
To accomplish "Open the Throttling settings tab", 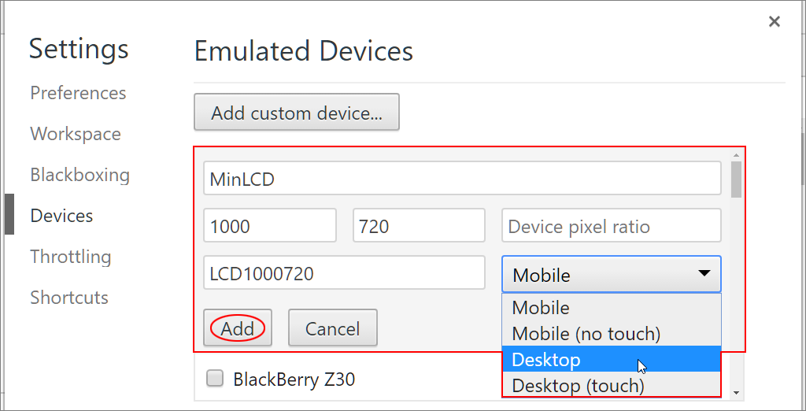I will point(70,256).
